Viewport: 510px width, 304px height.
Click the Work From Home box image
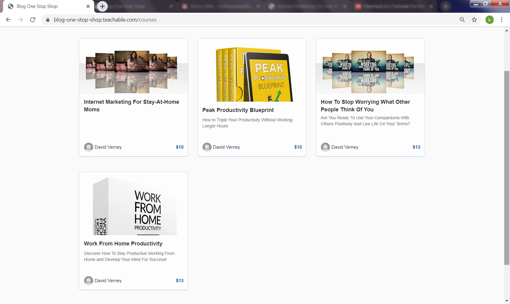(134, 206)
